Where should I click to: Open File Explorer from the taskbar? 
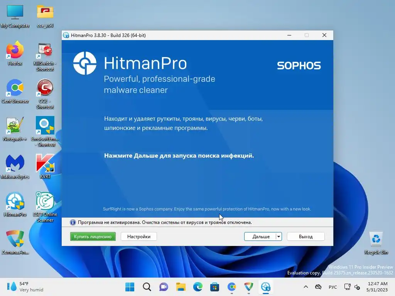click(181, 287)
